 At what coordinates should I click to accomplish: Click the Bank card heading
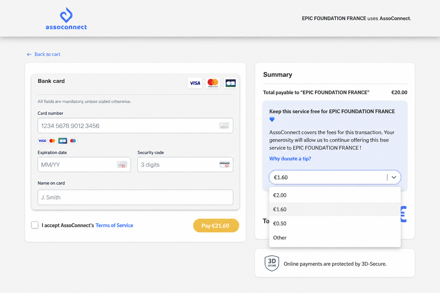(x=51, y=81)
